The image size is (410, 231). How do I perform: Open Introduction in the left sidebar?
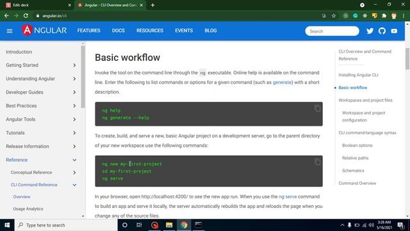[x=19, y=52]
